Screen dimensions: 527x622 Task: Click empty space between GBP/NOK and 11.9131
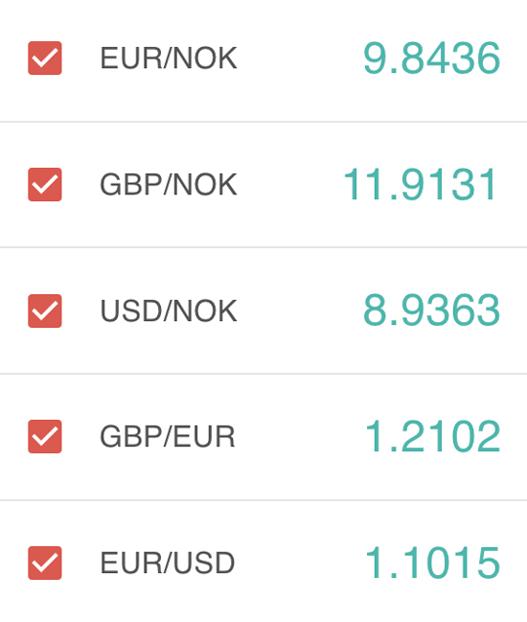[x=290, y=185]
